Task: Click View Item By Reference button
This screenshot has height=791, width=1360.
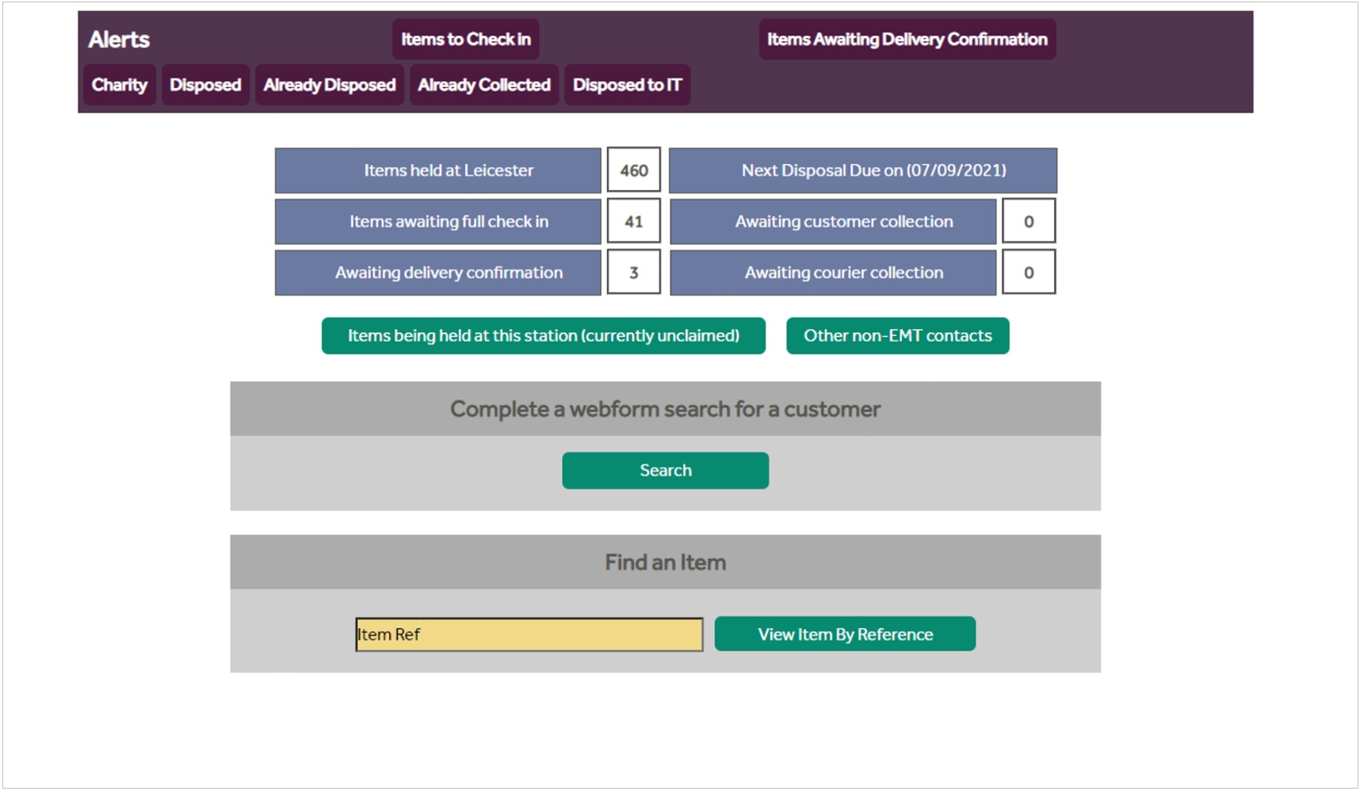Action: (845, 635)
